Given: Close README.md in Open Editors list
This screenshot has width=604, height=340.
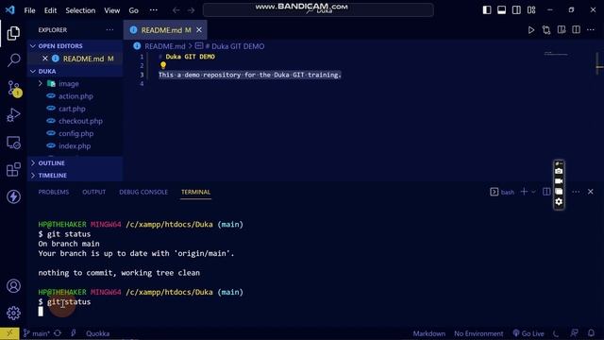Looking at the screenshot, I should point(45,59).
